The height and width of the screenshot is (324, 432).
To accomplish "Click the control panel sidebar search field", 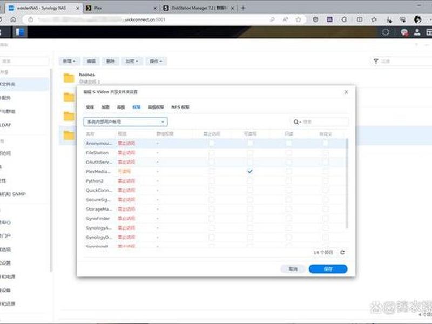I will pos(24,61).
